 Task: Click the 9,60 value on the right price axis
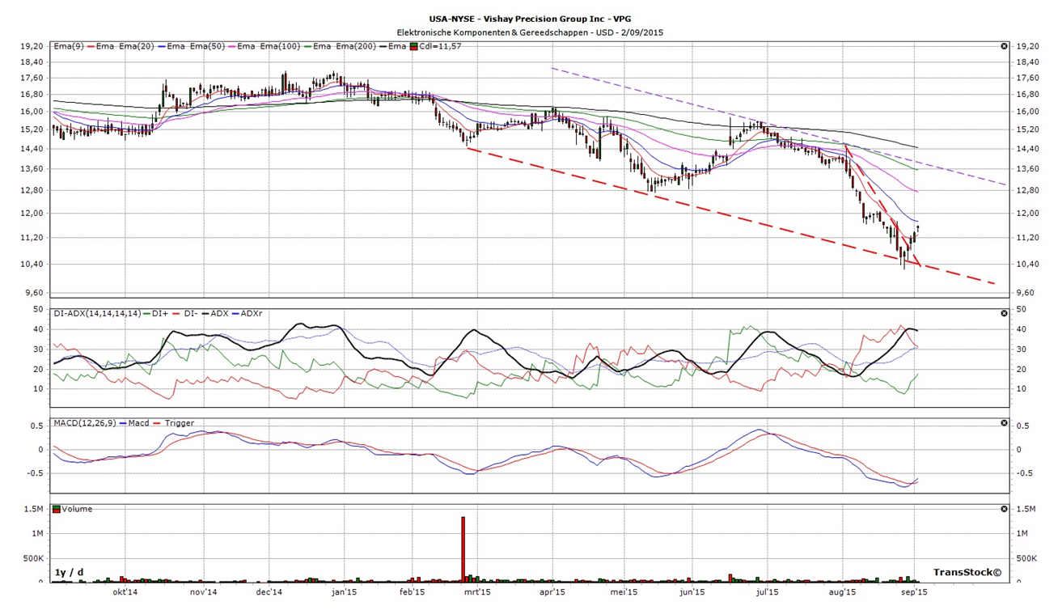[x=1024, y=292]
